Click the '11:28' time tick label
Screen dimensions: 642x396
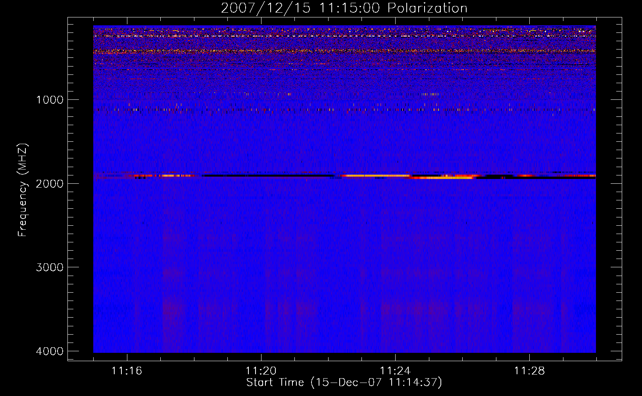530,371
